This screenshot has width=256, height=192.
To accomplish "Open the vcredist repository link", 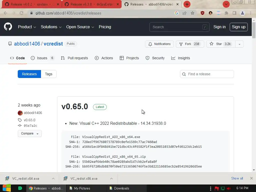I will [x=53, y=44].
